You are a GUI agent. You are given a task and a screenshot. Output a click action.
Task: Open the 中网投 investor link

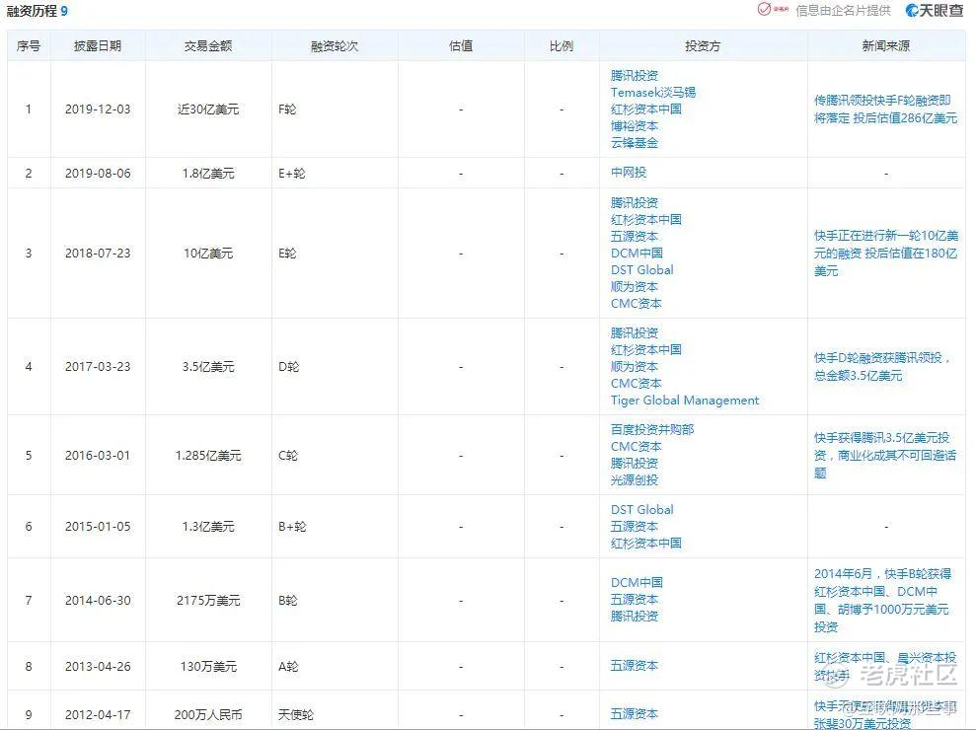629,173
